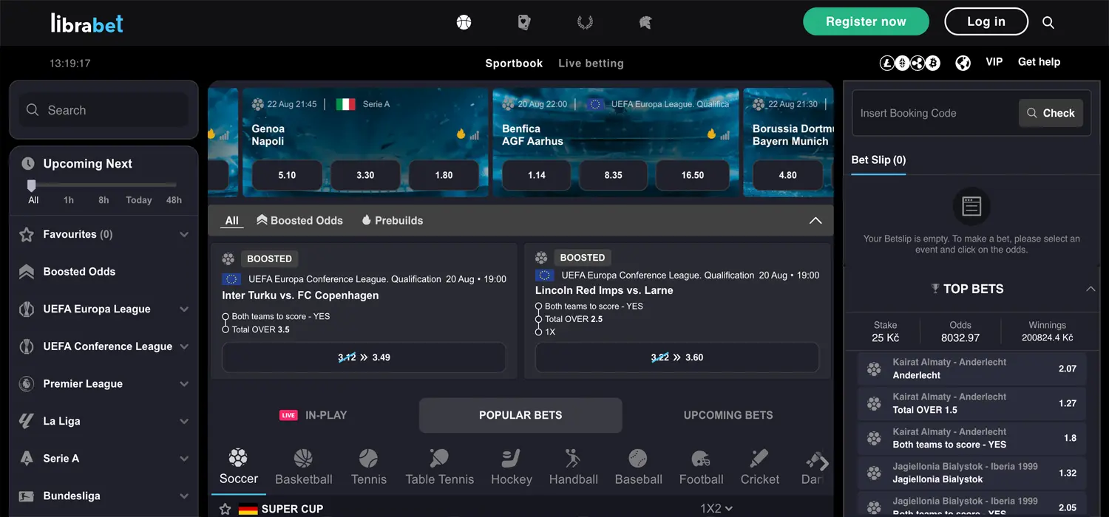The width and height of the screenshot is (1109, 517).
Task: Open the POPULAR BETS tab
Action: point(520,415)
